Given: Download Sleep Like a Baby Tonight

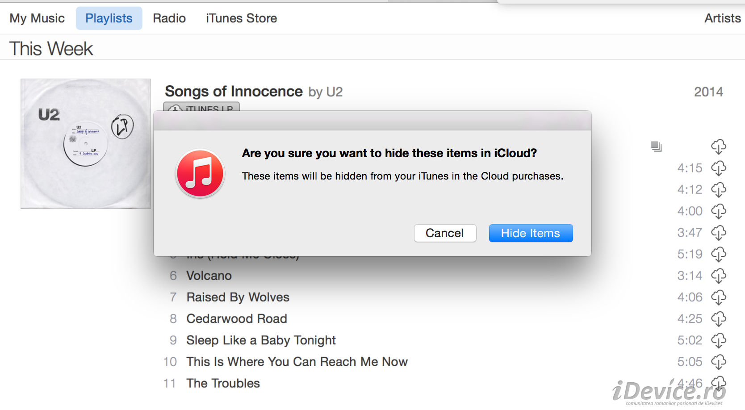Looking at the screenshot, I should (x=718, y=340).
